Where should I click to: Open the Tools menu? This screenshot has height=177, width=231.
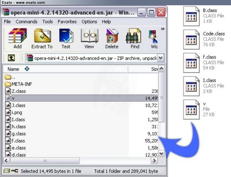click(x=48, y=22)
